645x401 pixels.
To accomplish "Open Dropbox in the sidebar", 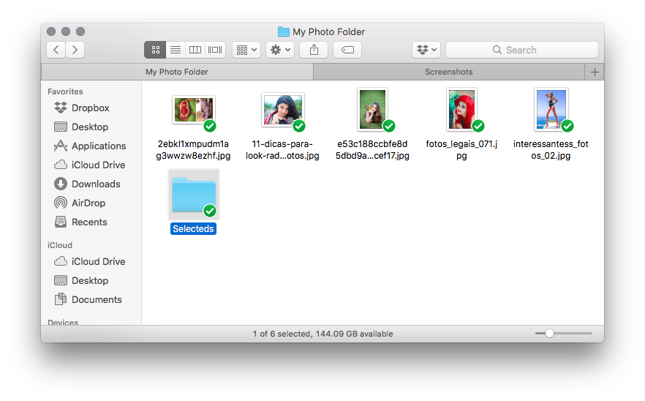I will point(81,108).
